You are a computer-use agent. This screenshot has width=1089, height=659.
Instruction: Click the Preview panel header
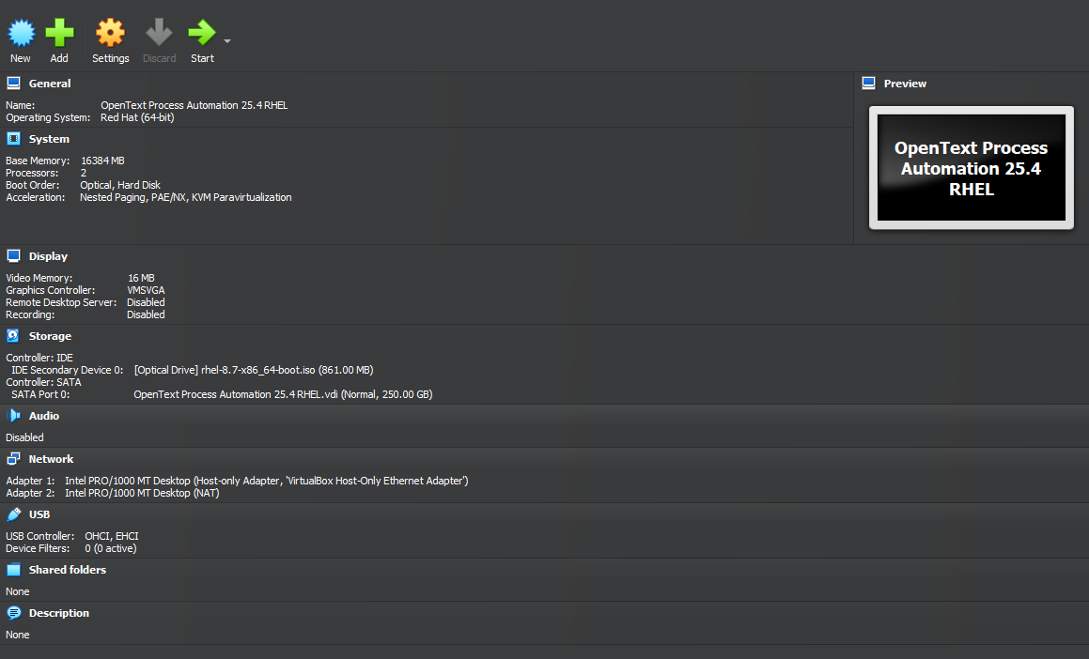905,84
